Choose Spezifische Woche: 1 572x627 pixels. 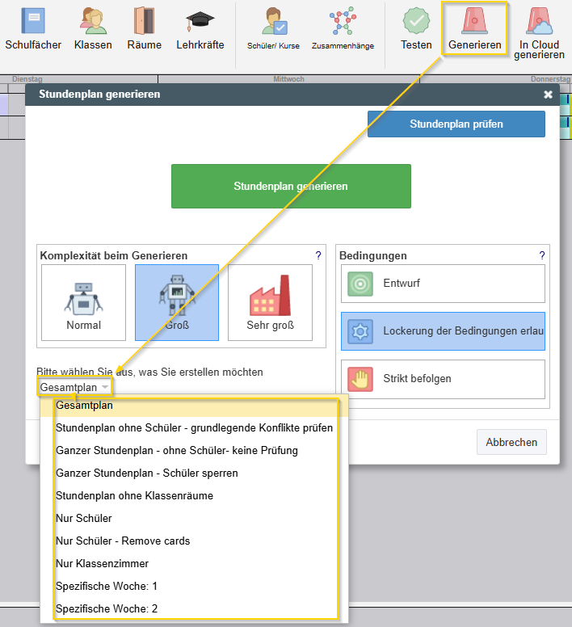[x=195, y=587]
